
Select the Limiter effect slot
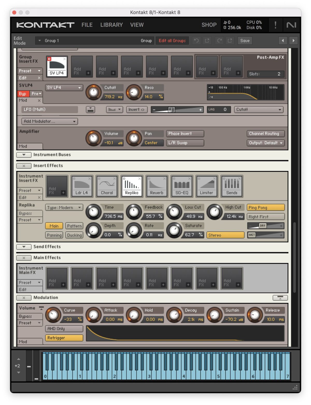[x=207, y=186]
